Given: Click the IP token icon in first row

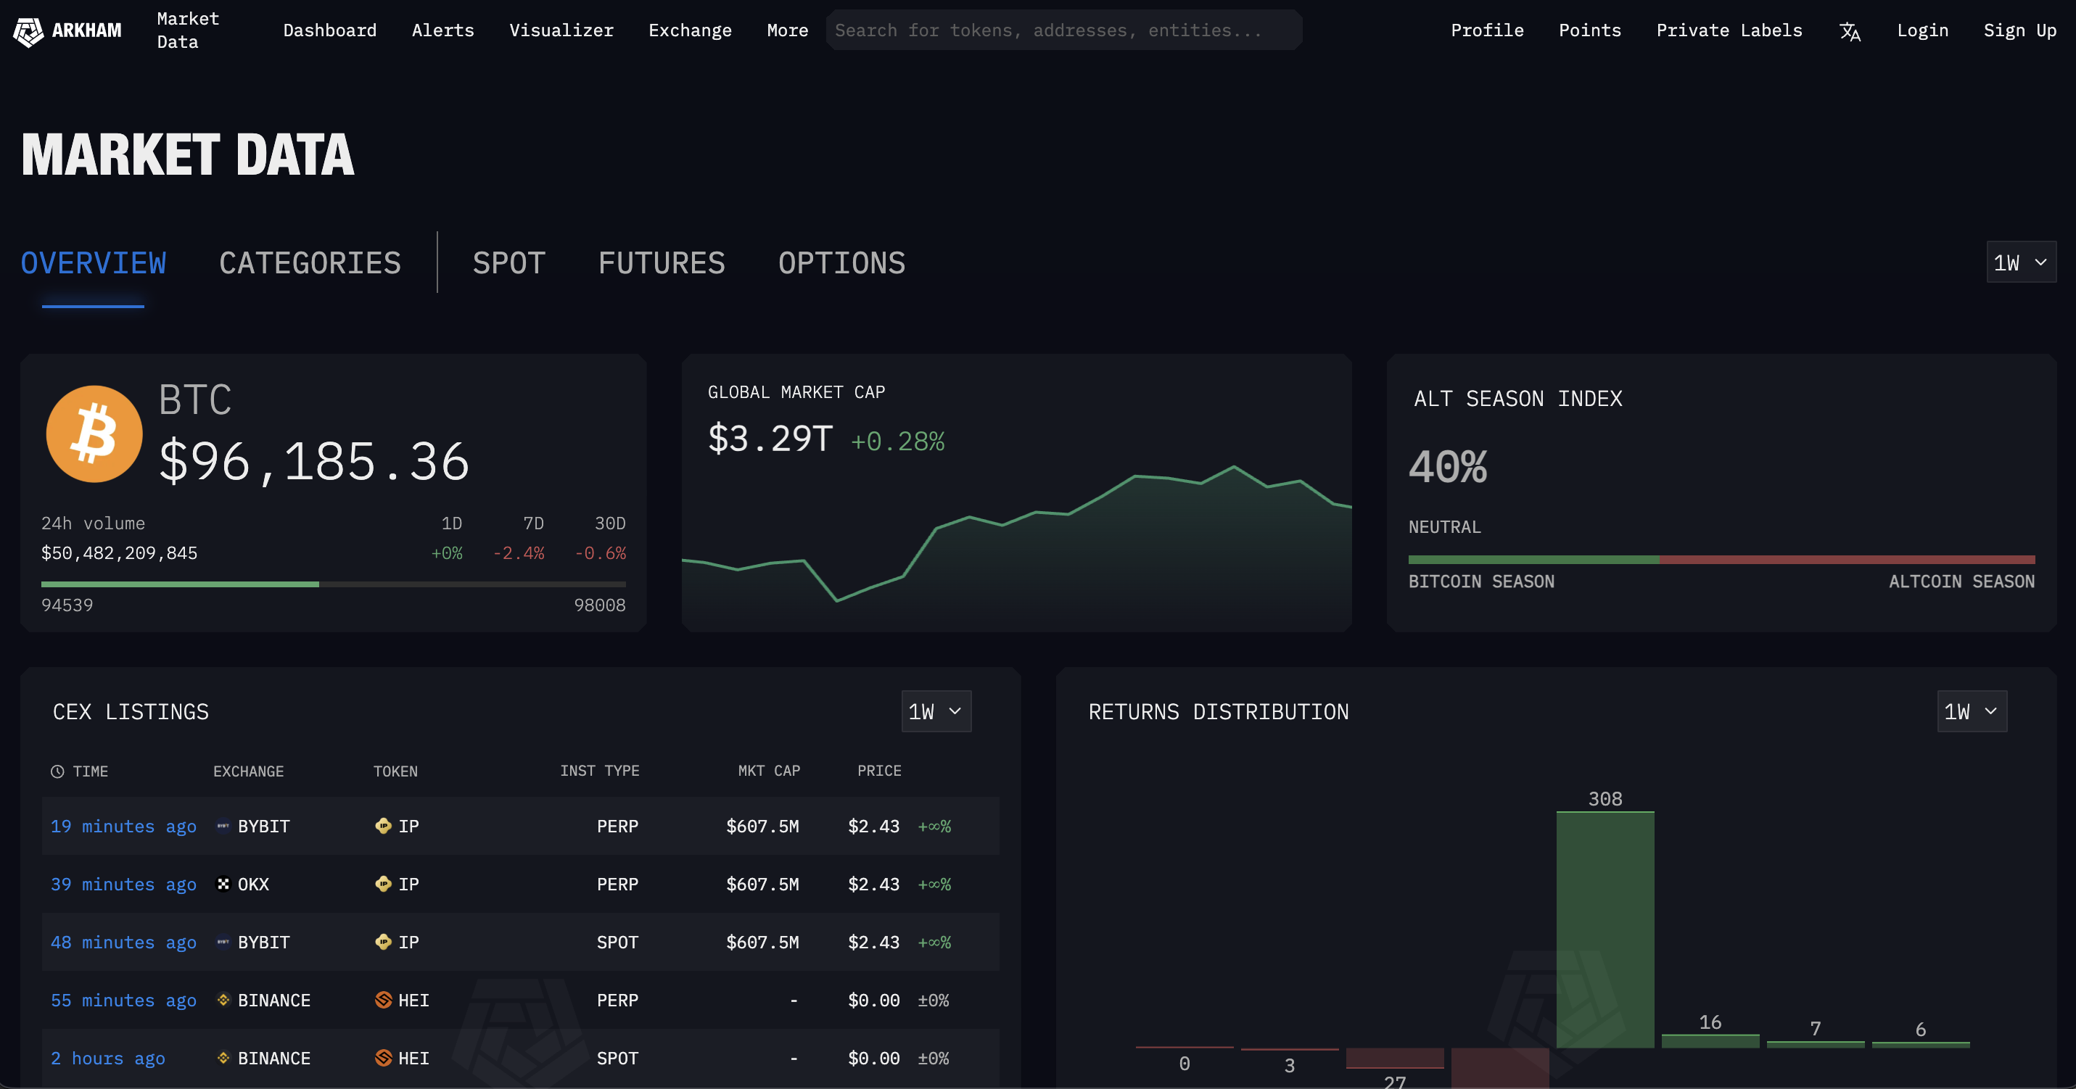Looking at the screenshot, I should pyautogui.click(x=384, y=827).
